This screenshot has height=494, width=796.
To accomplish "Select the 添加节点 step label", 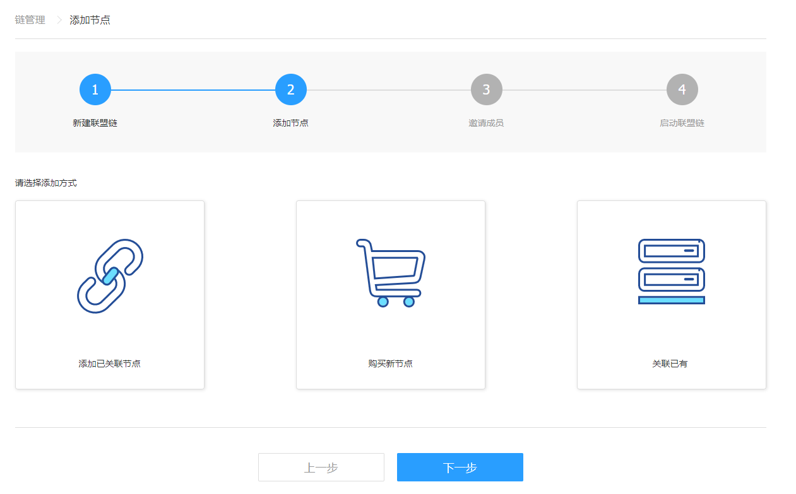I will (290, 123).
